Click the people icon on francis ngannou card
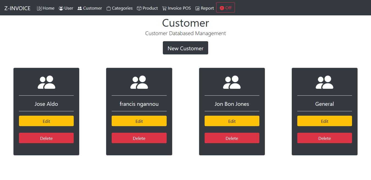 tap(139, 82)
